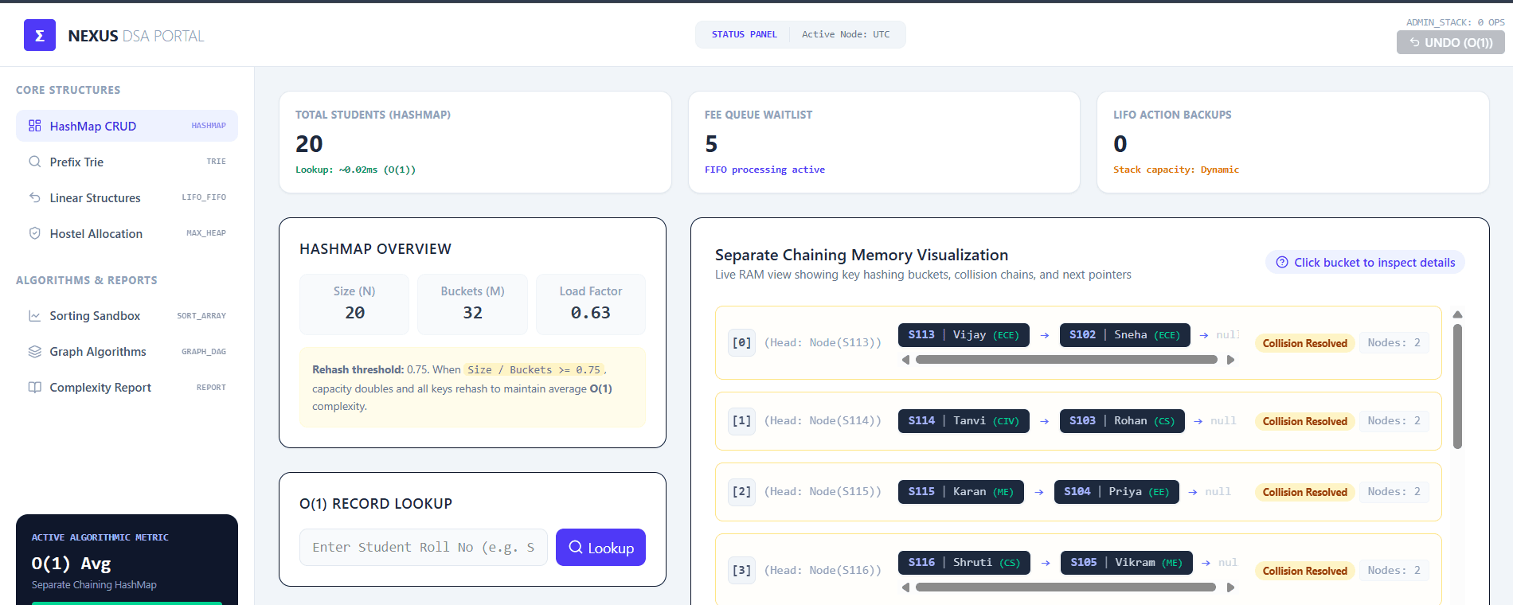1513x605 pixels.
Task: Click 'Stack capacity: Dynamic' text
Action: click(x=1176, y=170)
